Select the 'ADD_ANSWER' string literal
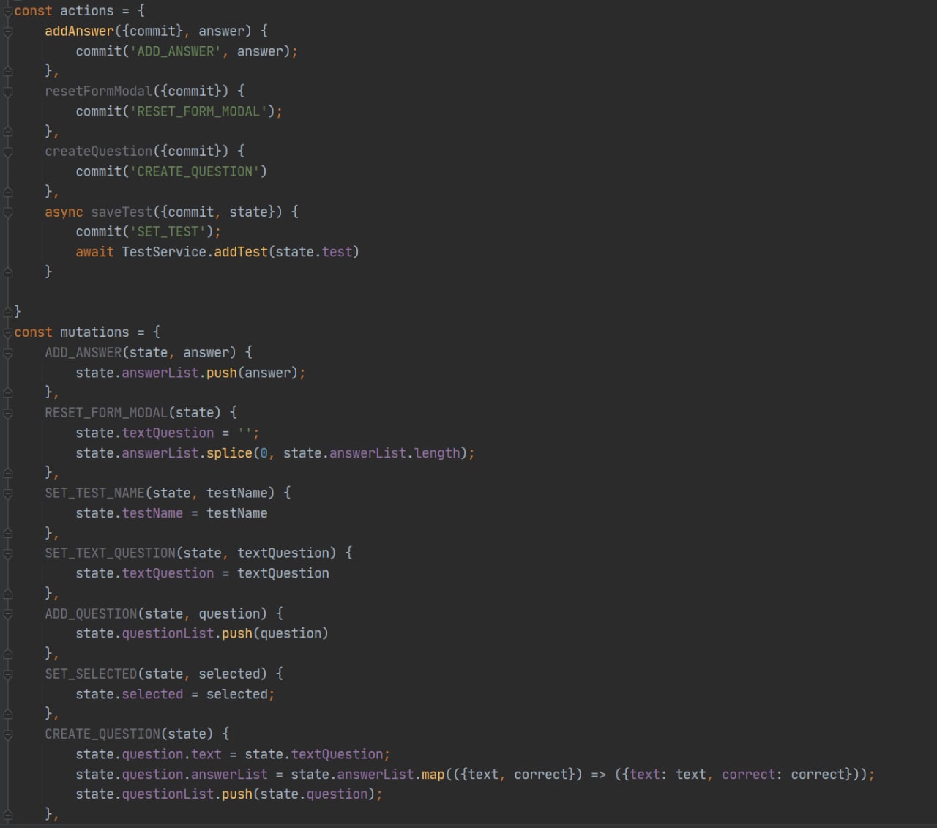The width and height of the screenshot is (937, 828). coord(176,51)
